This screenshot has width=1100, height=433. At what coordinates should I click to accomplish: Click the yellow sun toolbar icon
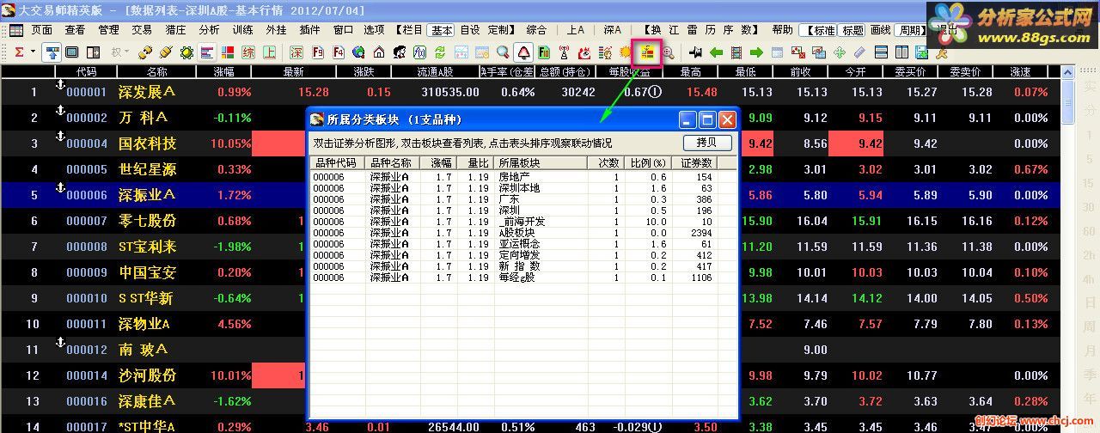(626, 52)
